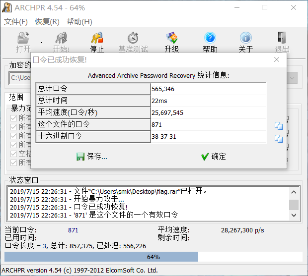Image resolution: width=308 pixels, height=276 pixels.
Task: Copy the hex password 38 37 31 with the copy icon
Action: click(279, 139)
